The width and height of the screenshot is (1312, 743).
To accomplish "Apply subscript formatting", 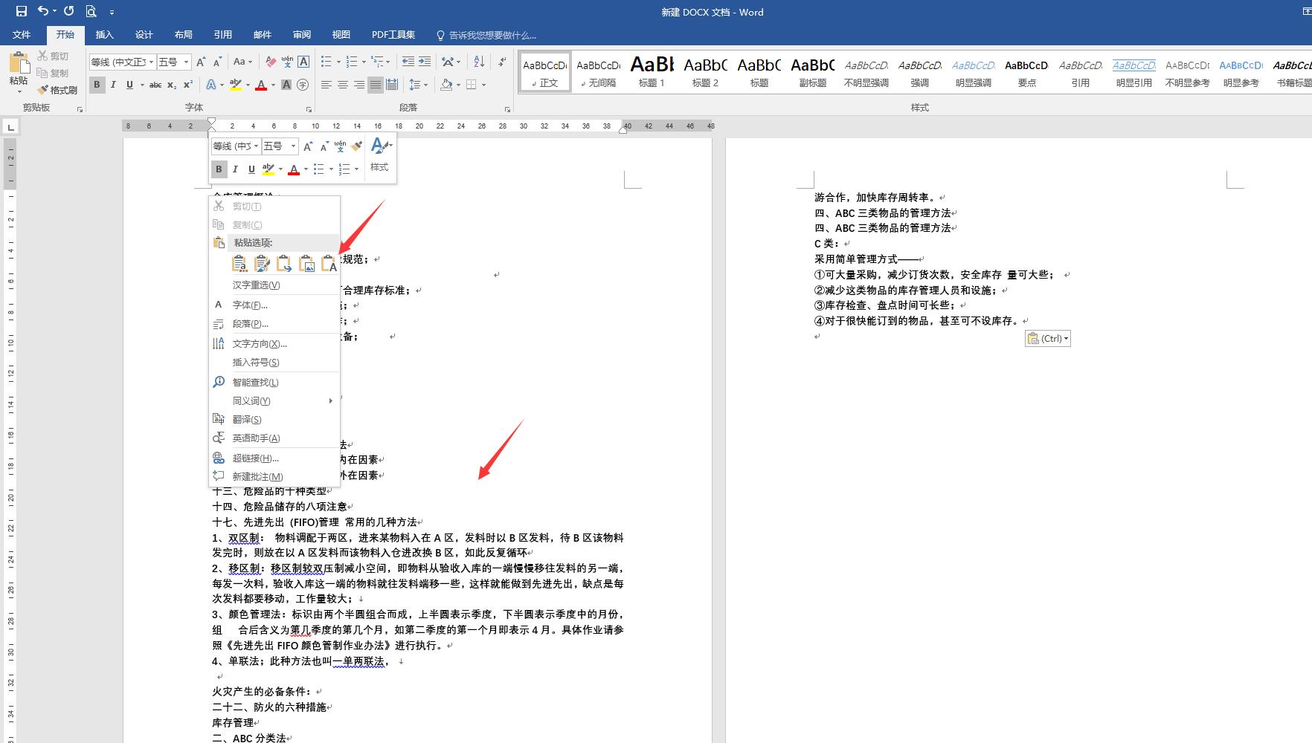I will coord(172,85).
